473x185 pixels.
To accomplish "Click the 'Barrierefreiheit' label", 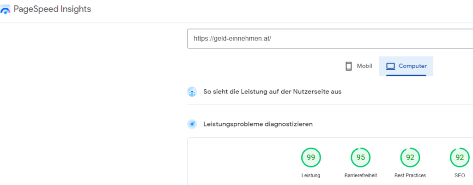I will click(360, 176).
